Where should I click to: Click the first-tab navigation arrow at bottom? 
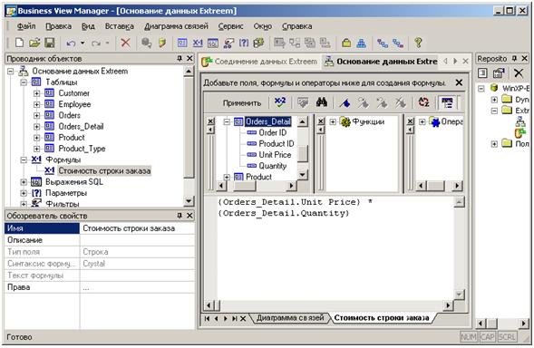click(x=207, y=318)
